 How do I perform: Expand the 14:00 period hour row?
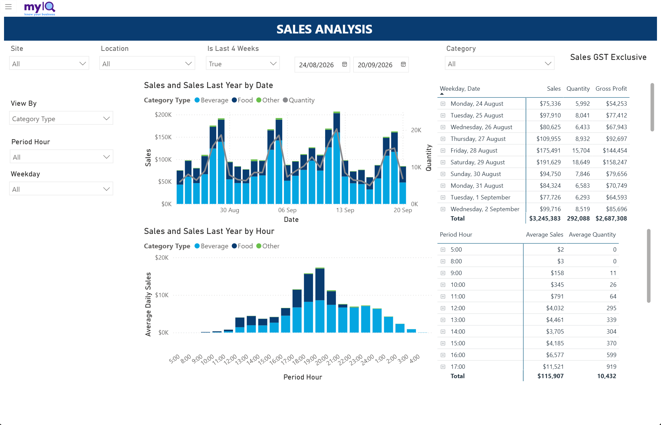[x=443, y=332]
